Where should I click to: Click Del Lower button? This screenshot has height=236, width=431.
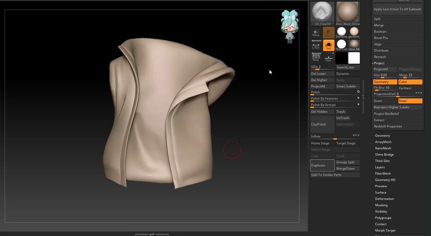pyautogui.click(x=323, y=74)
